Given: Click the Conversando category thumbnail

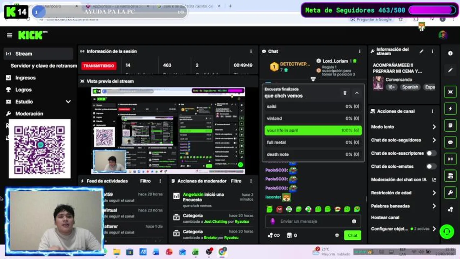Looking at the screenshot, I should pos(378,83).
